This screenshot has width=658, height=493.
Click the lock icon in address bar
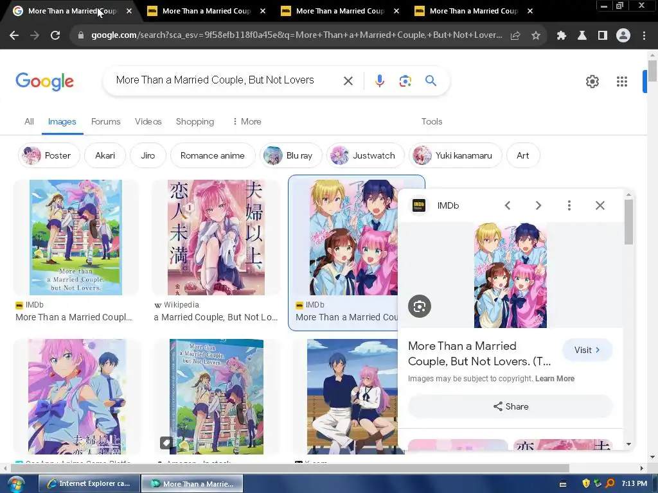coord(80,36)
